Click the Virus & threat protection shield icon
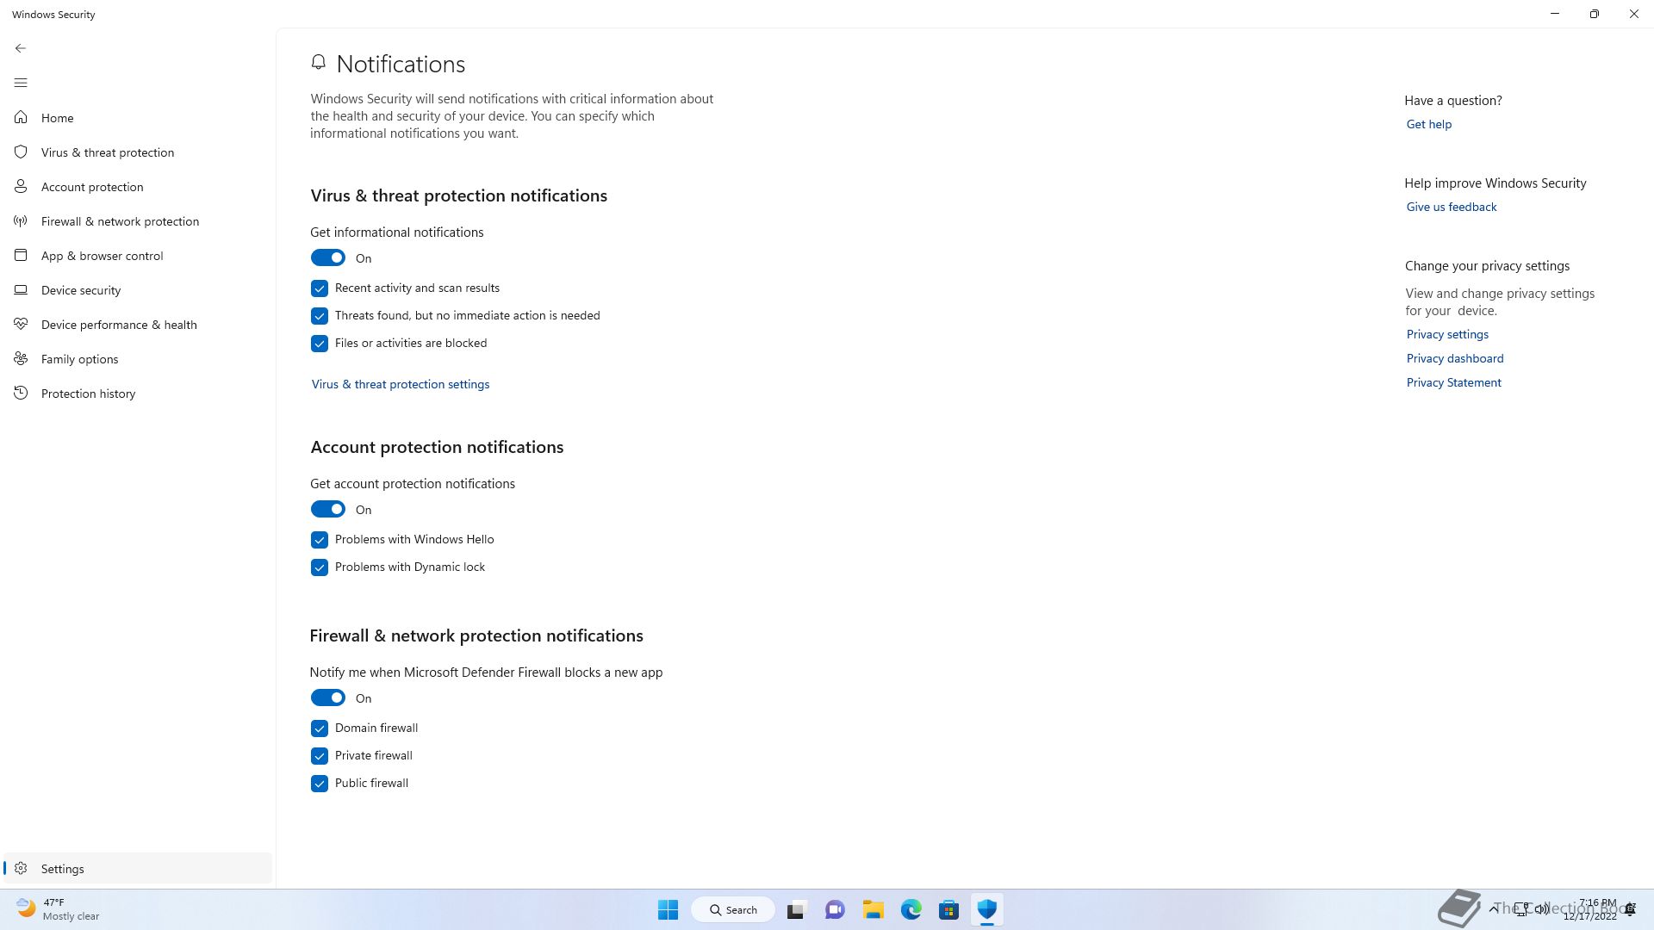This screenshot has width=1654, height=930. pyautogui.click(x=21, y=152)
